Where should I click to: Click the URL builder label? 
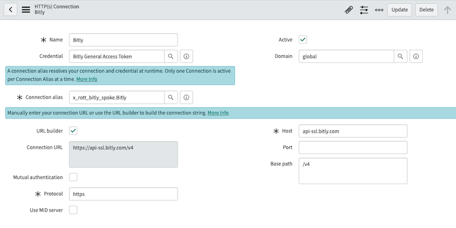tap(50, 131)
